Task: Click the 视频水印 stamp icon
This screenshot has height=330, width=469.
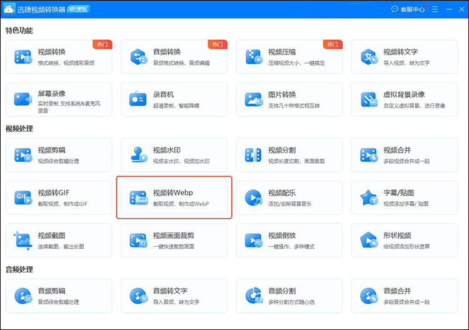Action: click(x=139, y=155)
